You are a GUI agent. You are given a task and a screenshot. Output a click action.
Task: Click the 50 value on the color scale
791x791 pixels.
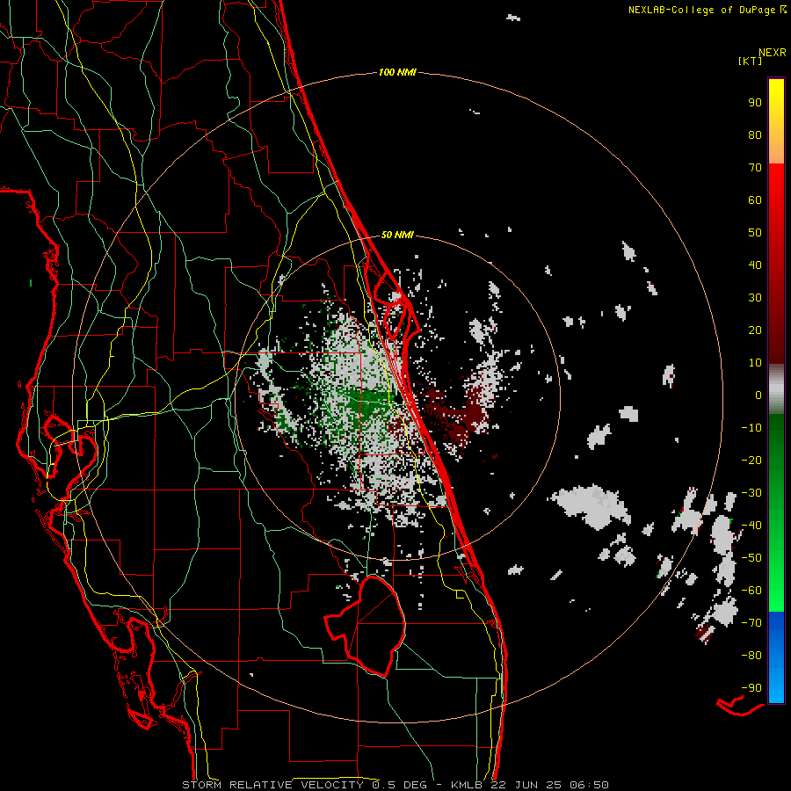[x=755, y=233]
